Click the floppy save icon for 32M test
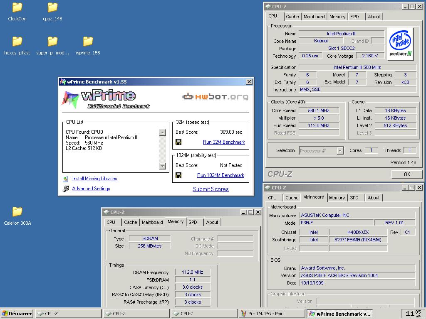Viewport: 426px width, 319px height. point(178,142)
